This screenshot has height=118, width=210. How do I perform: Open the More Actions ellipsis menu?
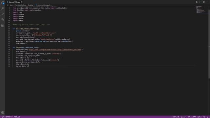(207, 2)
